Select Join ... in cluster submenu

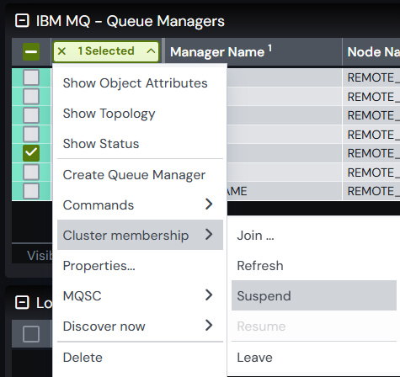pyautogui.click(x=314, y=236)
